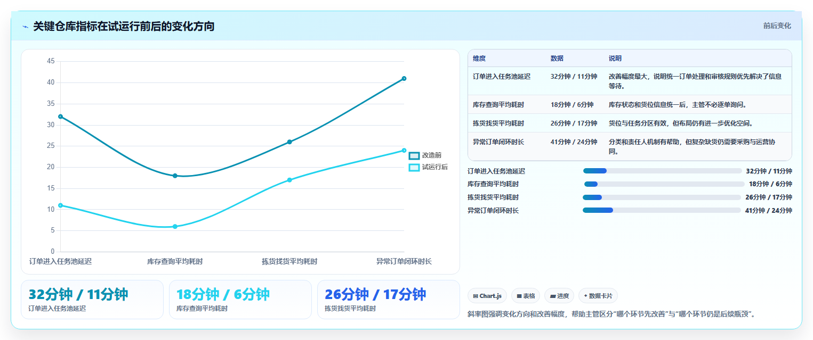
Task: Click the 试运行后 data point at value 17
Action: pyautogui.click(x=289, y=180)
